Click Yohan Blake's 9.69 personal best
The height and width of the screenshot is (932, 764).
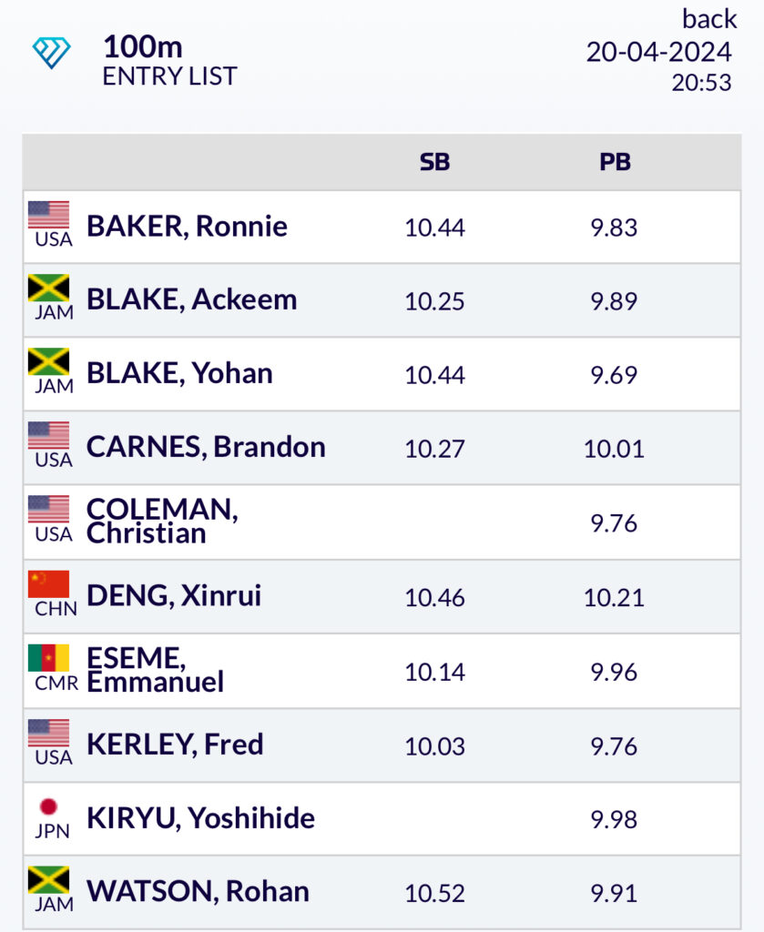tap(614, 375)
